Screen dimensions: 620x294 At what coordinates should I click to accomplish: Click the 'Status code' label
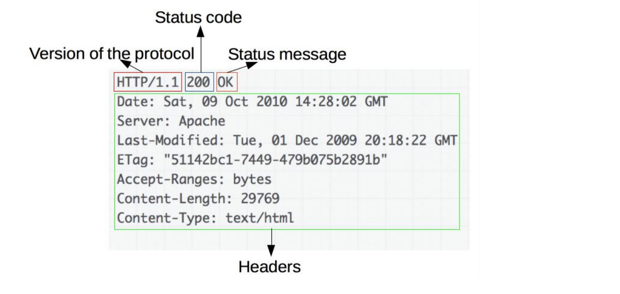198,18
